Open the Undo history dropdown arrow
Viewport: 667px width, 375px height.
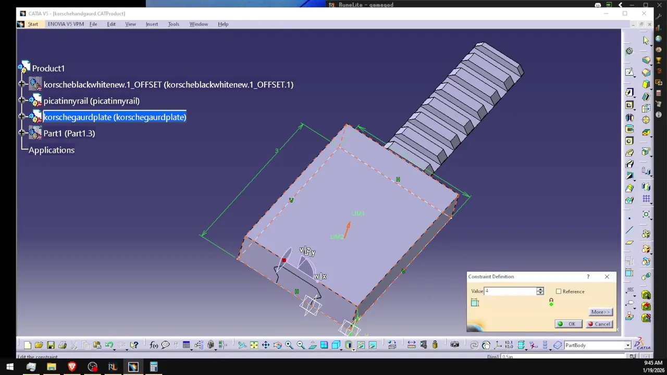(114, 349)
